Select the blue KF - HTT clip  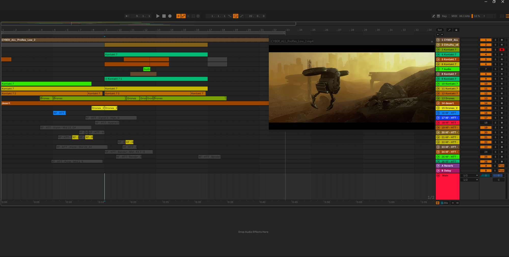tap(60, 113)
